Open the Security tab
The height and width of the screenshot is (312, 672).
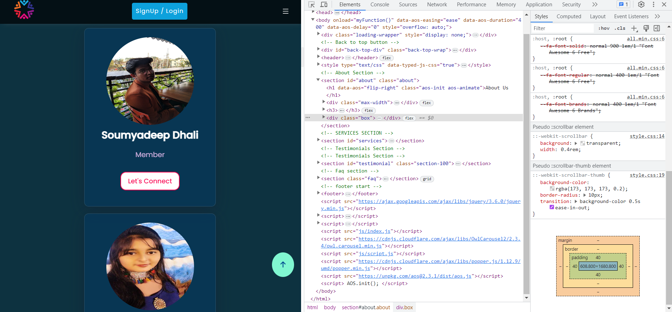[x=571, y=5]
